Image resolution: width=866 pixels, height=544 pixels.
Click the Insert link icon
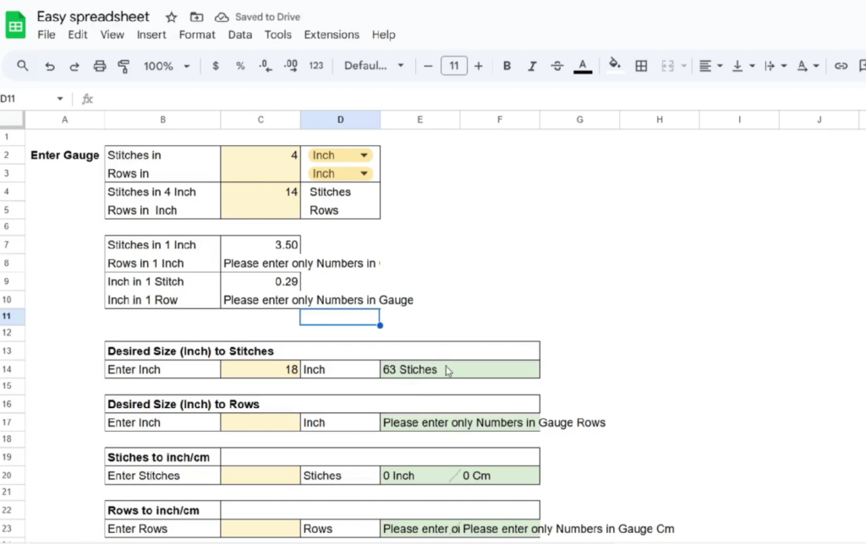pos(840,66)
